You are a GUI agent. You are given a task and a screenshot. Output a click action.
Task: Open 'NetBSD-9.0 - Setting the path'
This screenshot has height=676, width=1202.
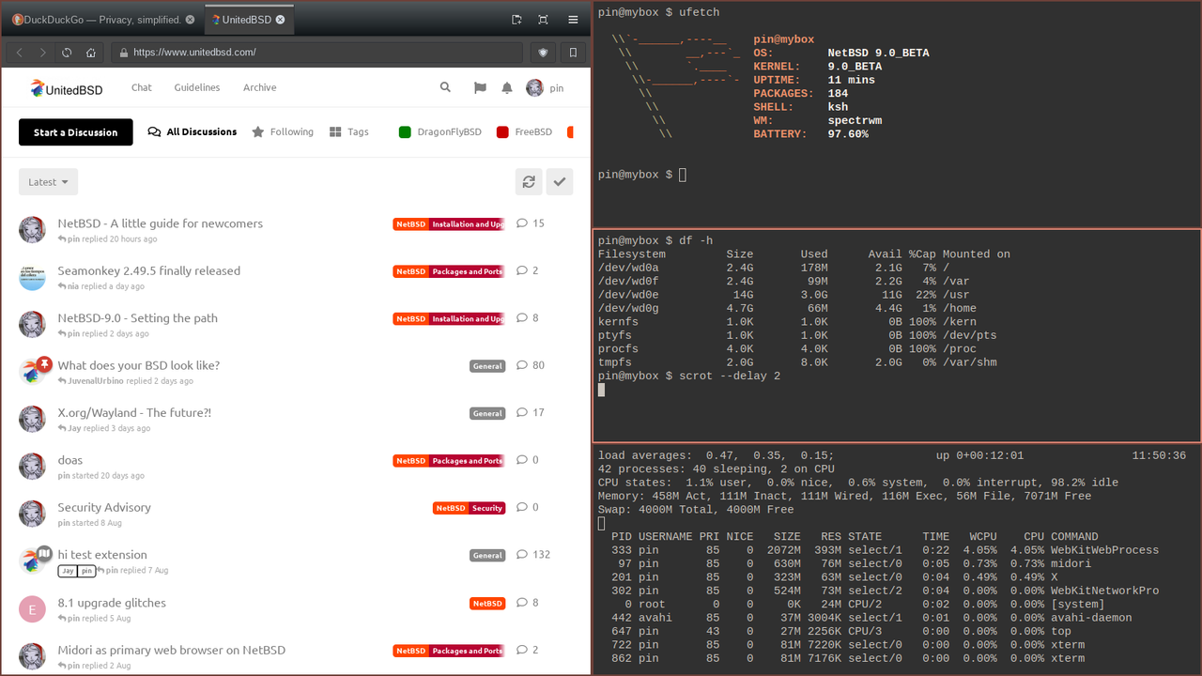click(x=138, y=318)
